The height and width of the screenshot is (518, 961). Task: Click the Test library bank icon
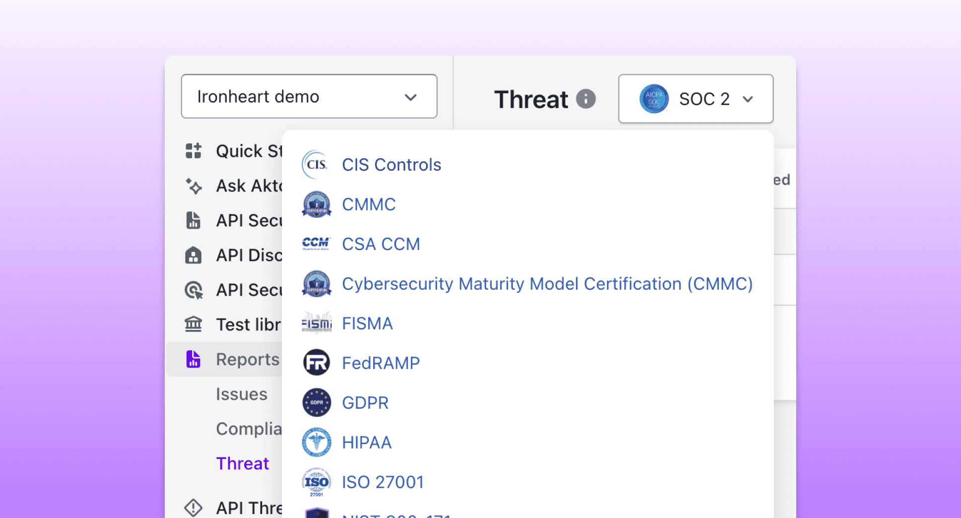193,324
